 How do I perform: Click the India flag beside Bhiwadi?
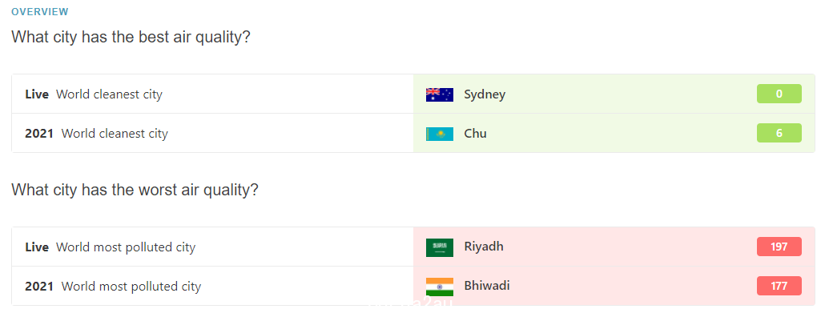[439, 287]
